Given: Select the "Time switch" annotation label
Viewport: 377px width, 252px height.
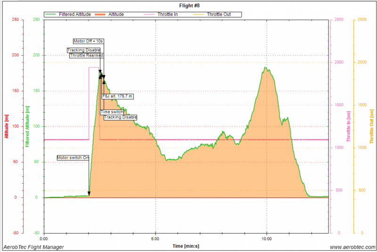Looking at the screenshot, I should [112, 112].
